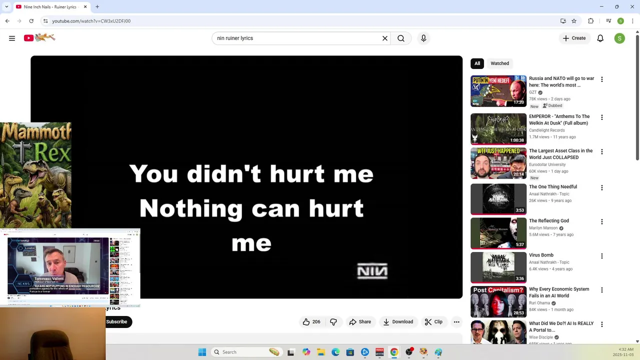Screen dimensions: 640x360
Task: Select the All filter chip
Action: tap(477, 63)
